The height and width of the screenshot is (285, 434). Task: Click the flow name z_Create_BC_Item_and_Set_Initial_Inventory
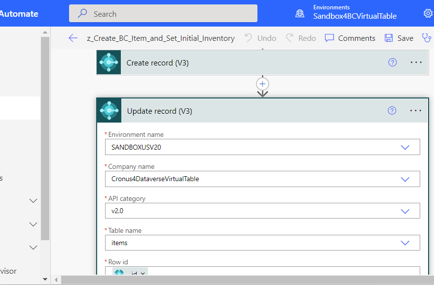click(161, 38)
